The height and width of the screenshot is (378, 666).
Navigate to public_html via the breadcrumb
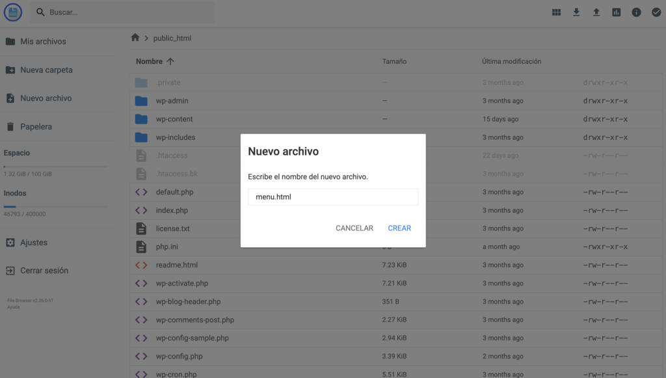coord(171,38)
